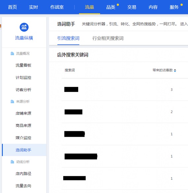
Task: Click the 动线分析 section icon
Action: point(12,162)
